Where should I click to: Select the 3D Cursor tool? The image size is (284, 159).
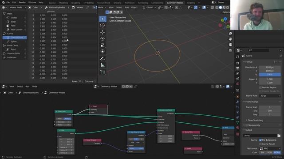(103, 25)
